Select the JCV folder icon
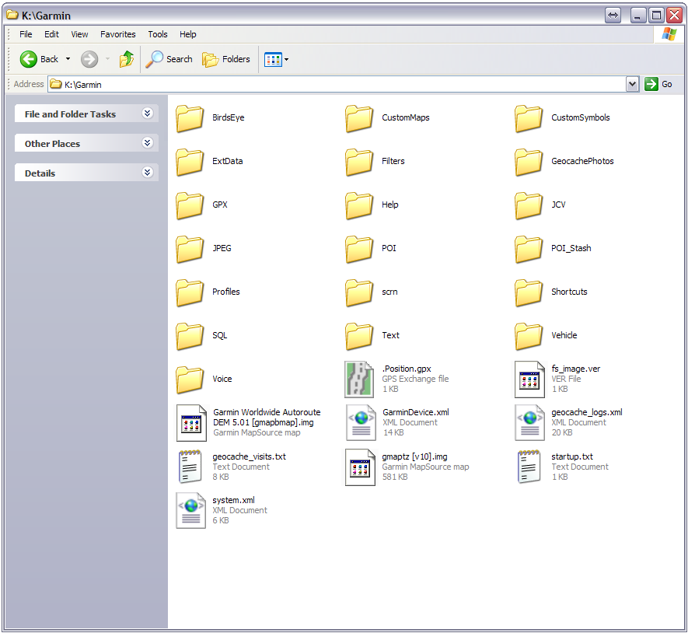 point(529,205)
